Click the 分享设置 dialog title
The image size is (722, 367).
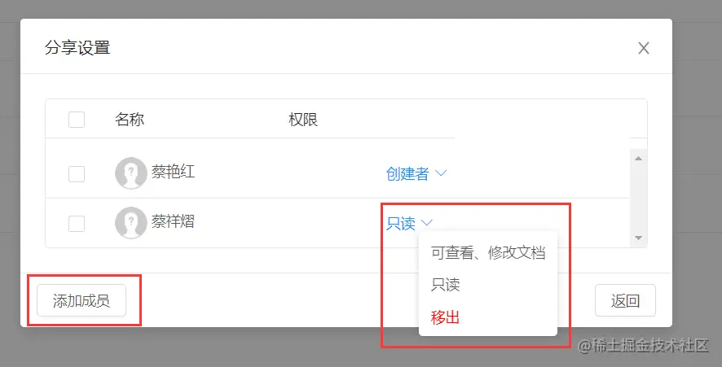77,48
